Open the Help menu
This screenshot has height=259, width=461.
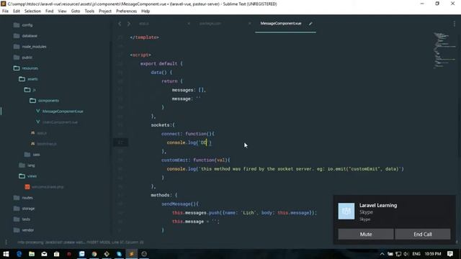click(x=146, y=12)
